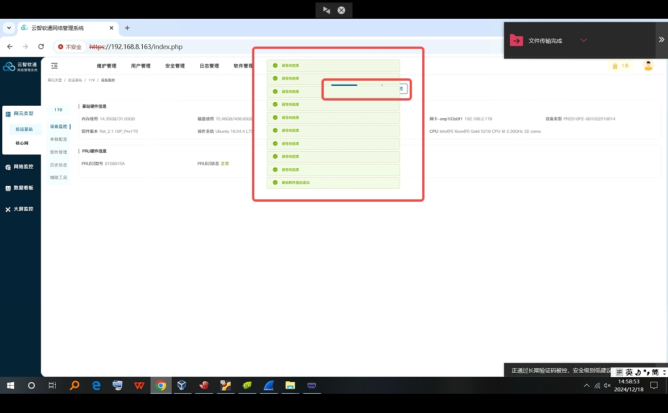The width and height of the screenshot is (668, 413).
Task: Open the Windows Start menu
Action: coord(11,385)
